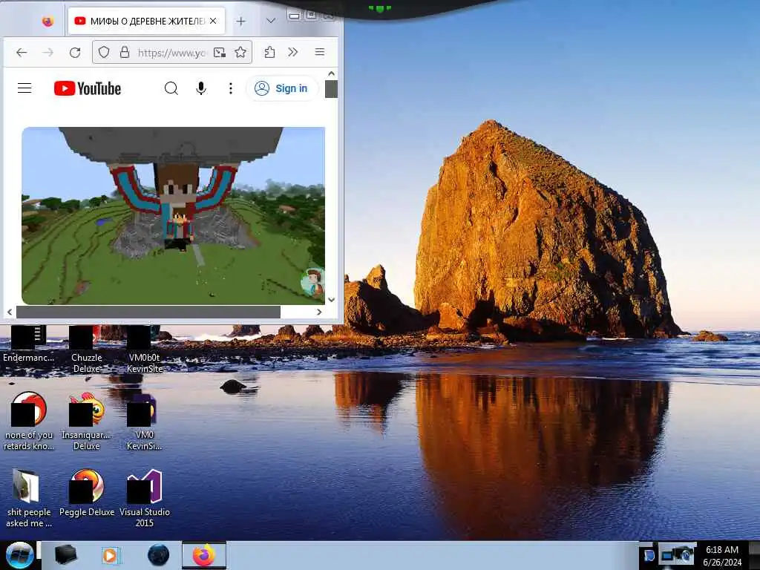
Task: Open the Firefox extensions puzzle icon
Action: click(x=269, y=53)
